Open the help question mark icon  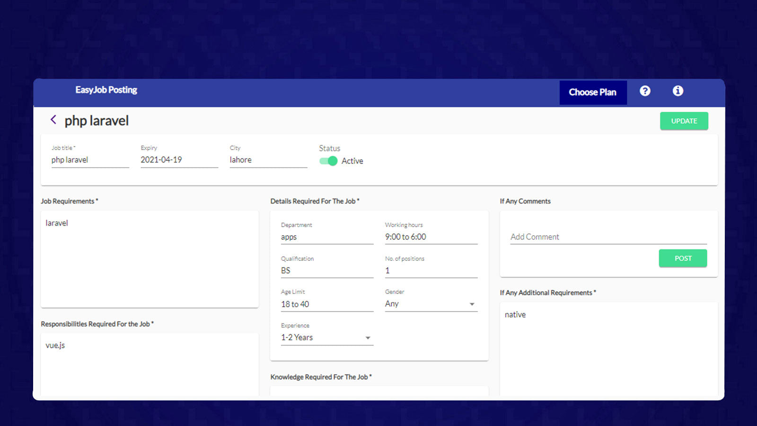coord(645,91)
